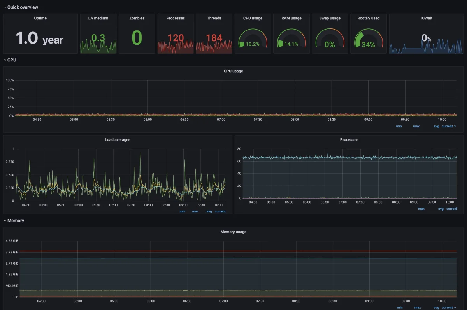Click the LA medium sparkline value 0.3
Viewport: 467px width, 310px height.
pyautogui.click(x=98, y=38)
